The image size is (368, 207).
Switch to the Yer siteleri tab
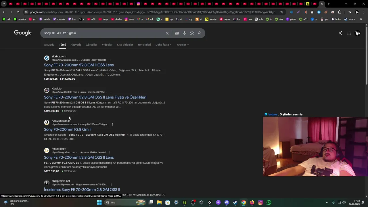click(144, 45)
